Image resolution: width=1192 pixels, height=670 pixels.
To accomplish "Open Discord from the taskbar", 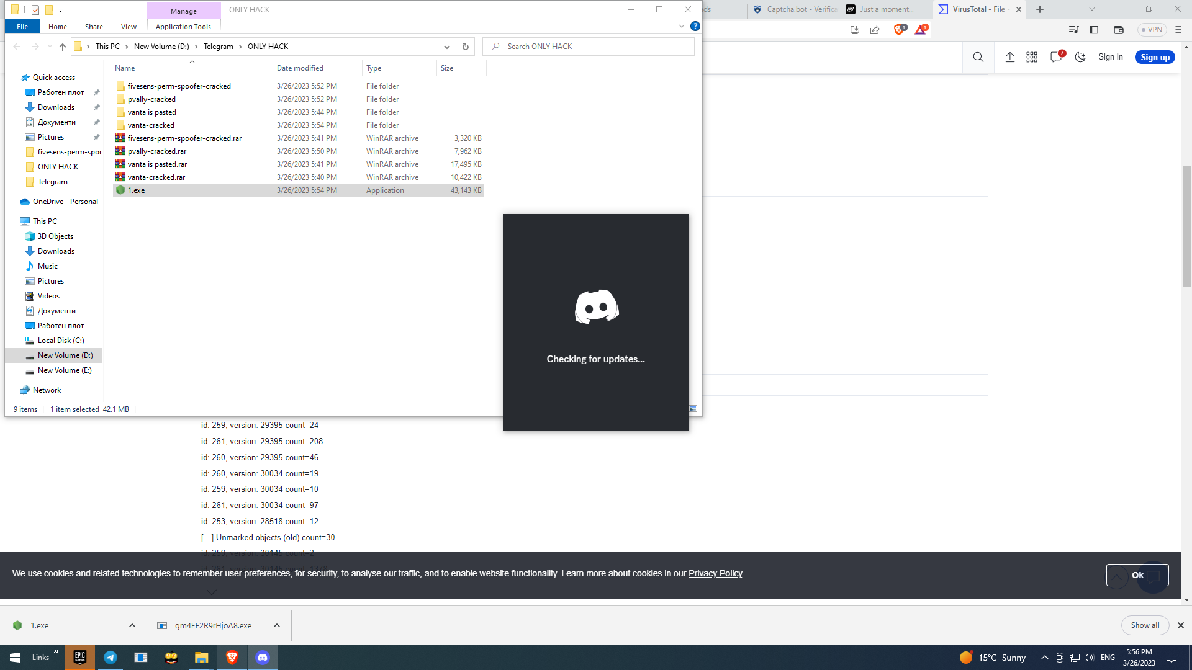I will click(x=263, y=658).
